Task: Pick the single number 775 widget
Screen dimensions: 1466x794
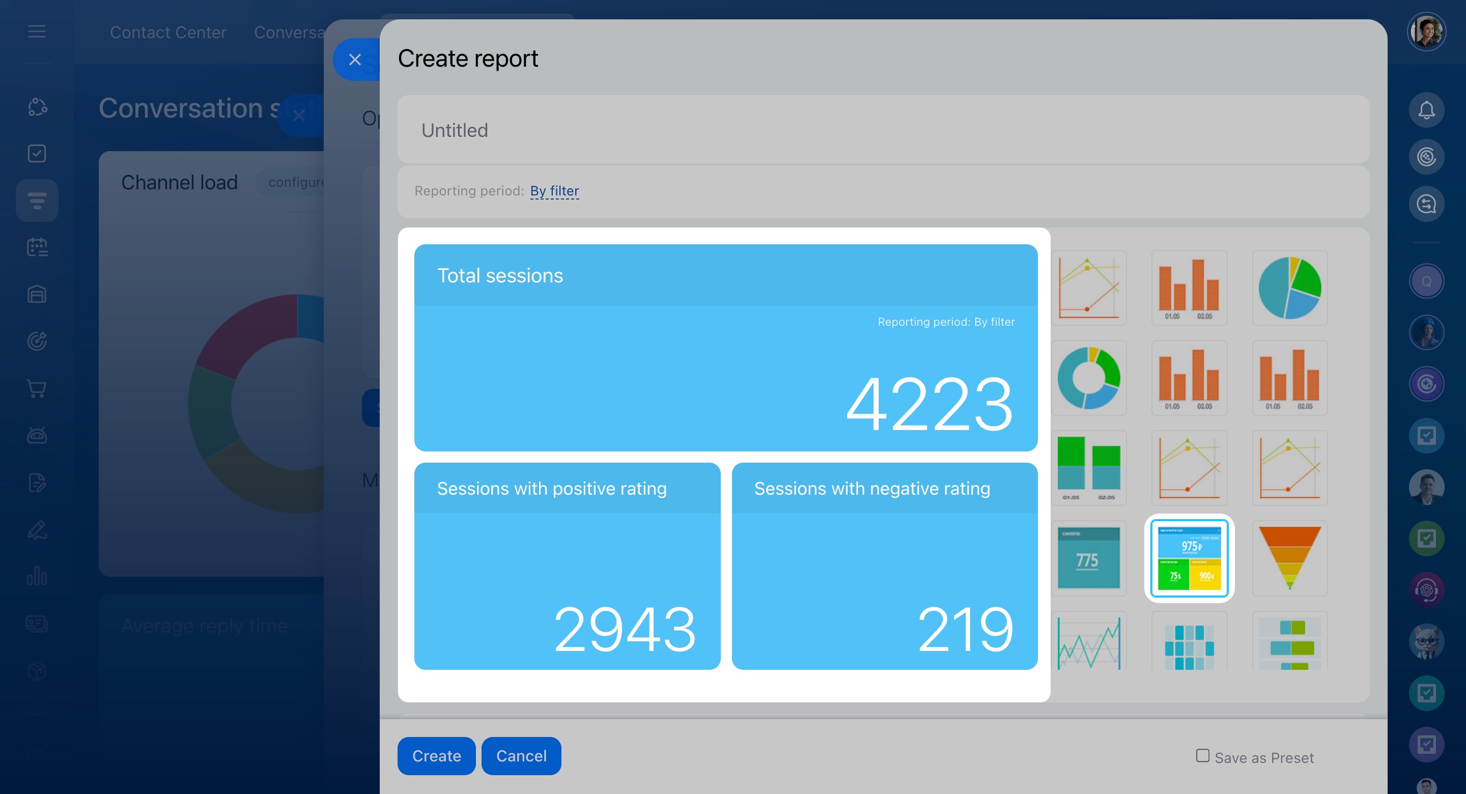Action: tap(1088, 558)
